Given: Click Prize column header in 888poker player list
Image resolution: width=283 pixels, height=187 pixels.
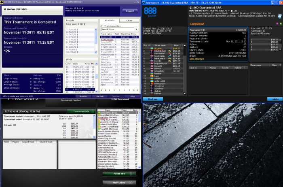Looking at the screenshot, I should (176, 45).
